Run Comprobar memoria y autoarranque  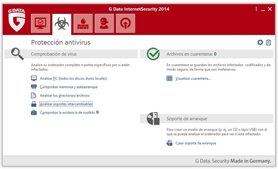(x=69, y=87)
